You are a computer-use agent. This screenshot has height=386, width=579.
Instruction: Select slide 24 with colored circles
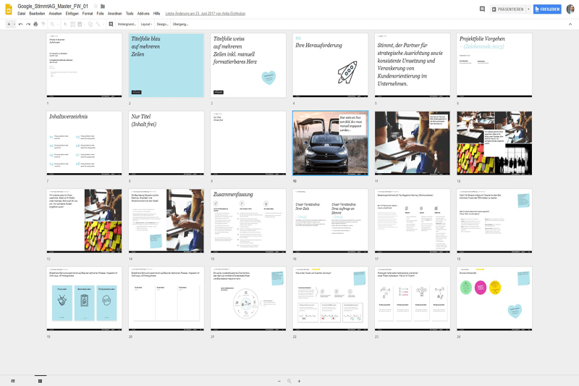(x=494, y=298)
